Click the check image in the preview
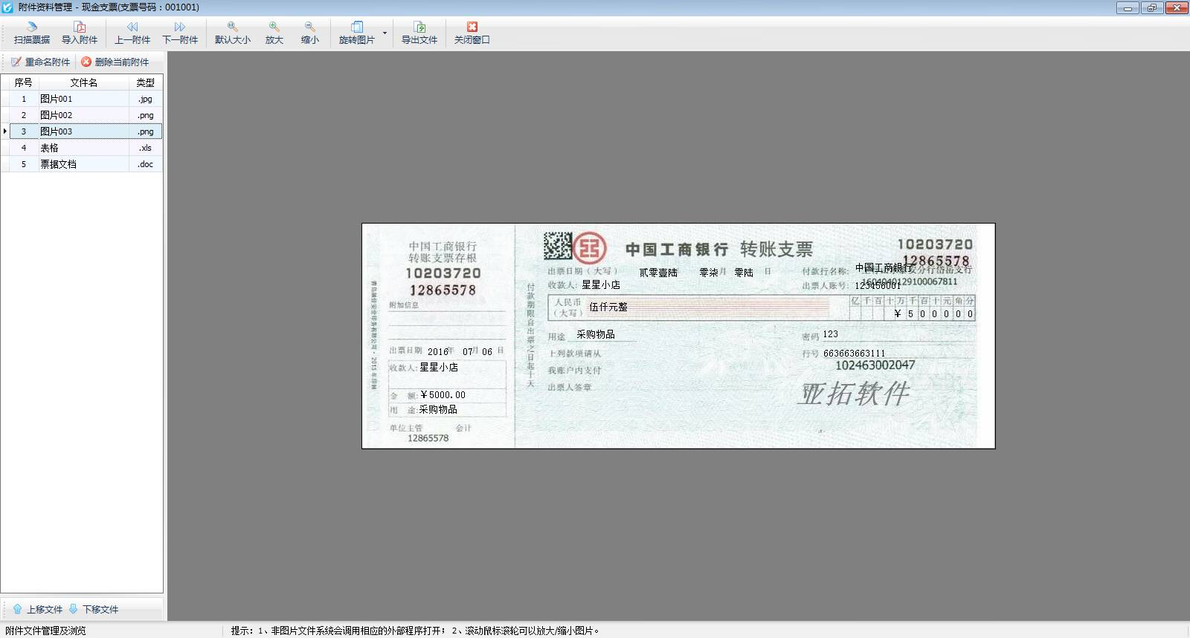Viewport: 1190px width, 638px height. (678, 336)
